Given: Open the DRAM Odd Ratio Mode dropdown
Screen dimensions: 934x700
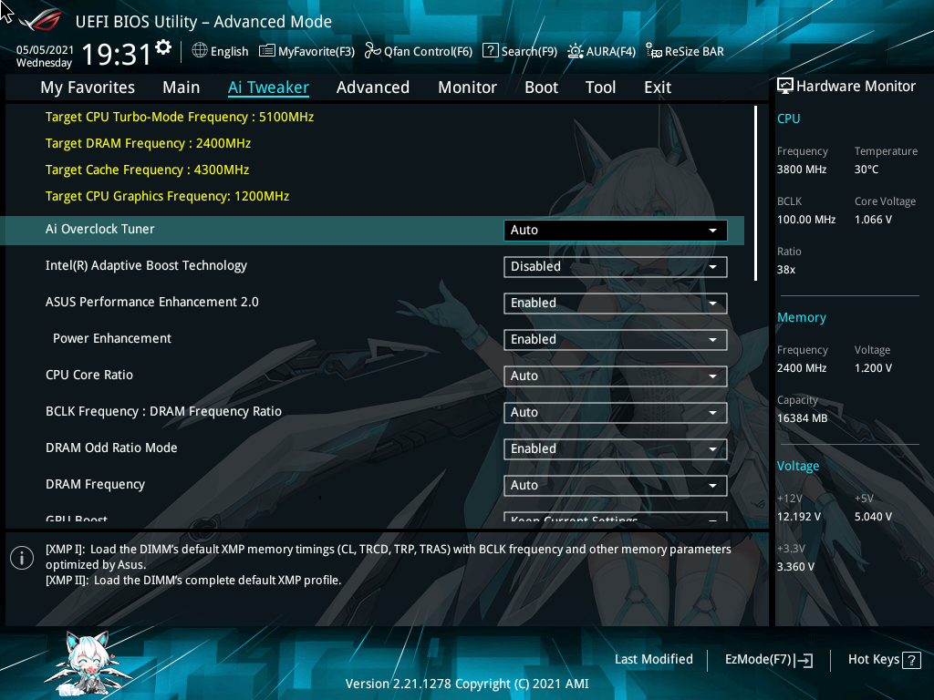Looking at the screenshot, I should tap(616, 448).
